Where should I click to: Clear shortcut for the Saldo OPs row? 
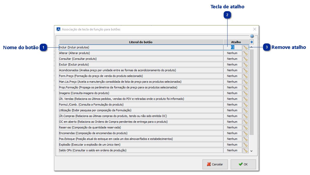point(245,150)
